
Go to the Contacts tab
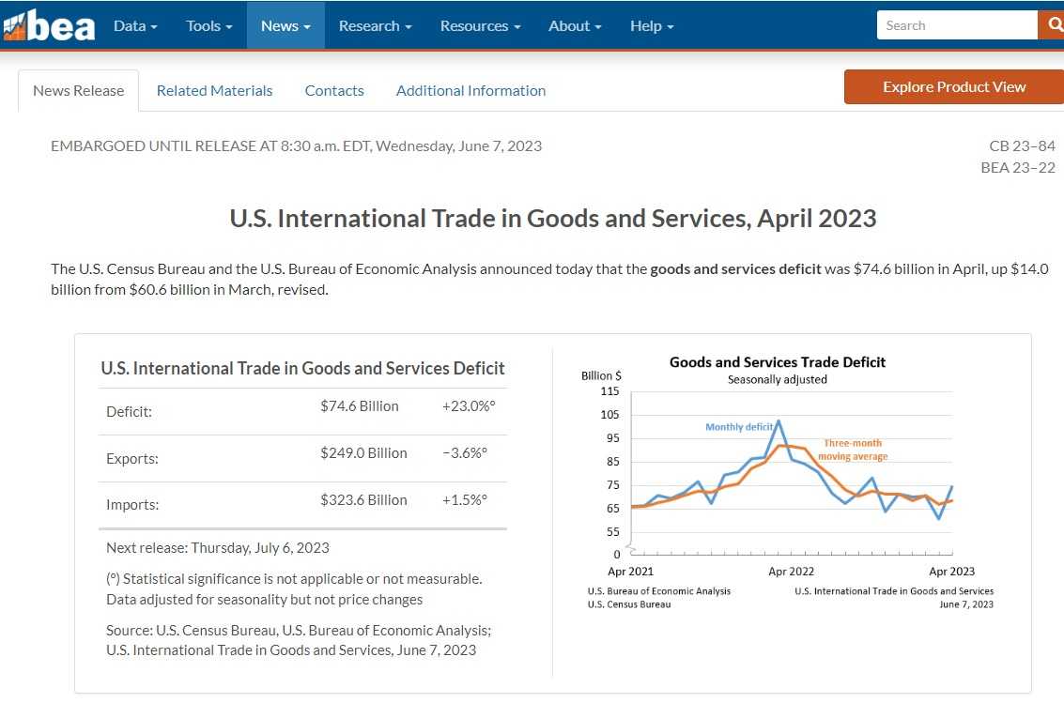click(x=334, y=91)
